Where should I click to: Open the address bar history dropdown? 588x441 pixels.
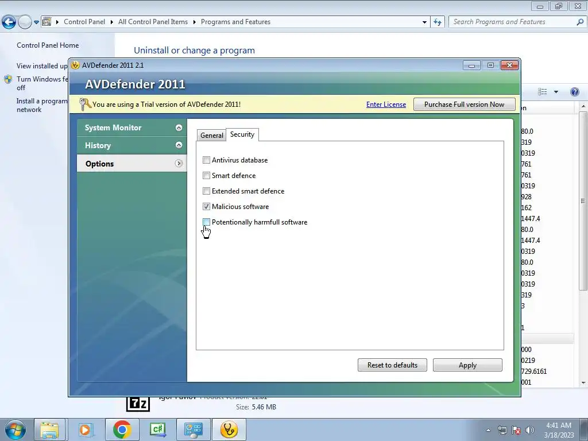point(424,22)
